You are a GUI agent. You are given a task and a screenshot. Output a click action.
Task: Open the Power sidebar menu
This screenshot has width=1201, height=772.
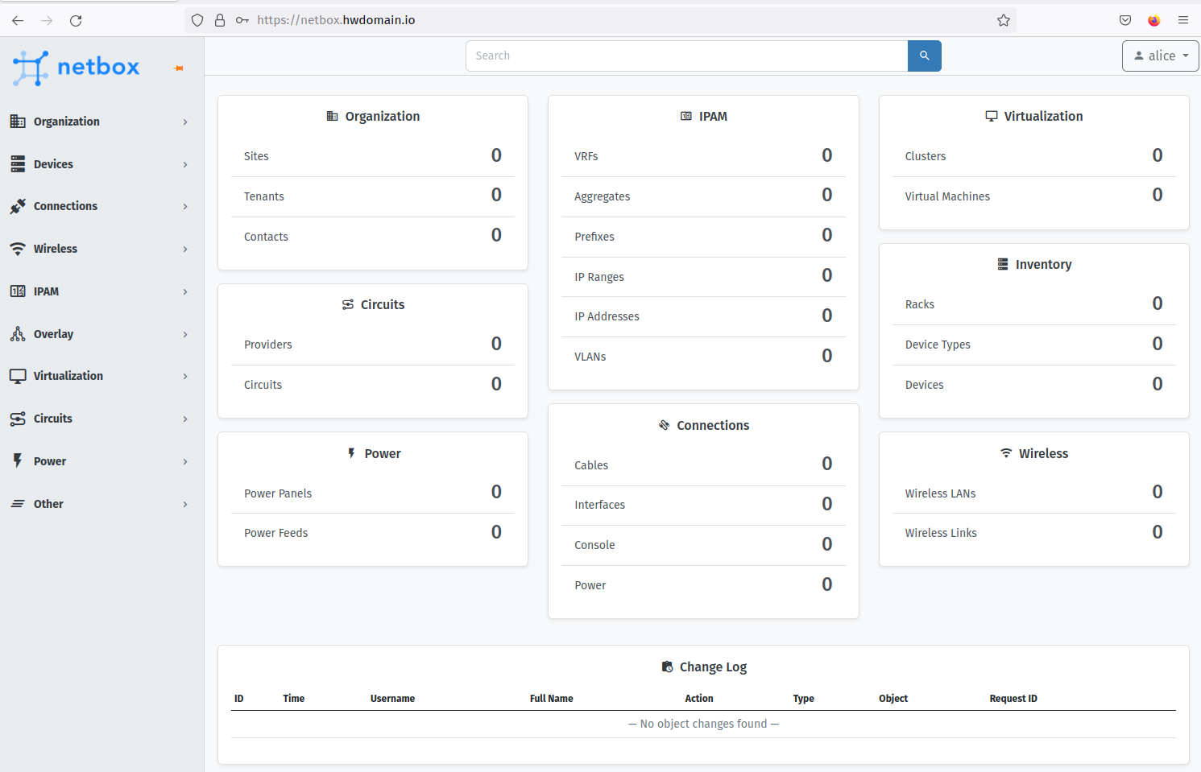tap(101, 461)
